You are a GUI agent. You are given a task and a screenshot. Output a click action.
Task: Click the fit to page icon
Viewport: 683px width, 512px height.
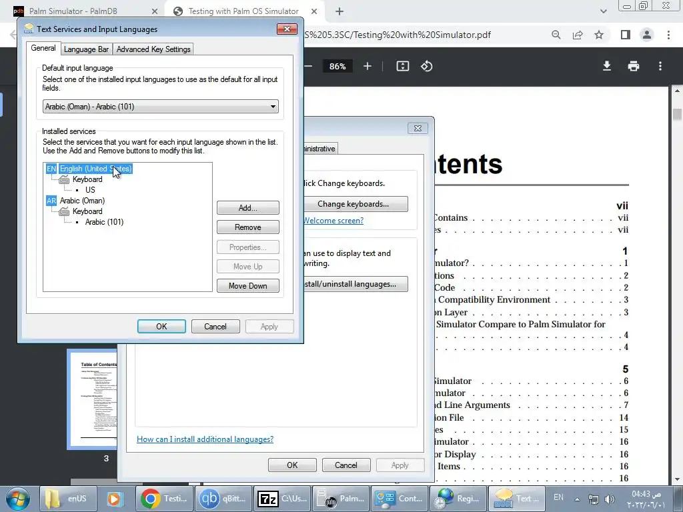coord(402,66)
